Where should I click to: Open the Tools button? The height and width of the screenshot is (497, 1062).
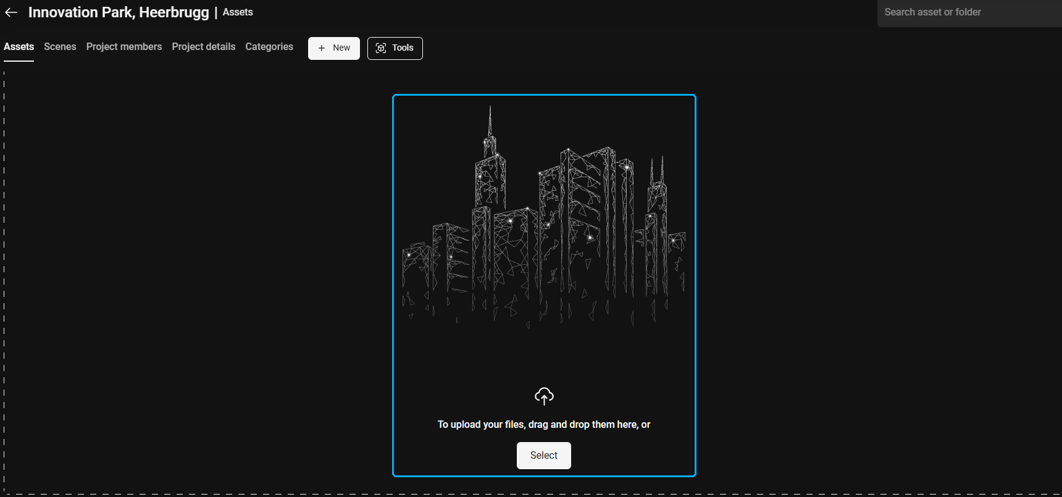tap(395, 48)
